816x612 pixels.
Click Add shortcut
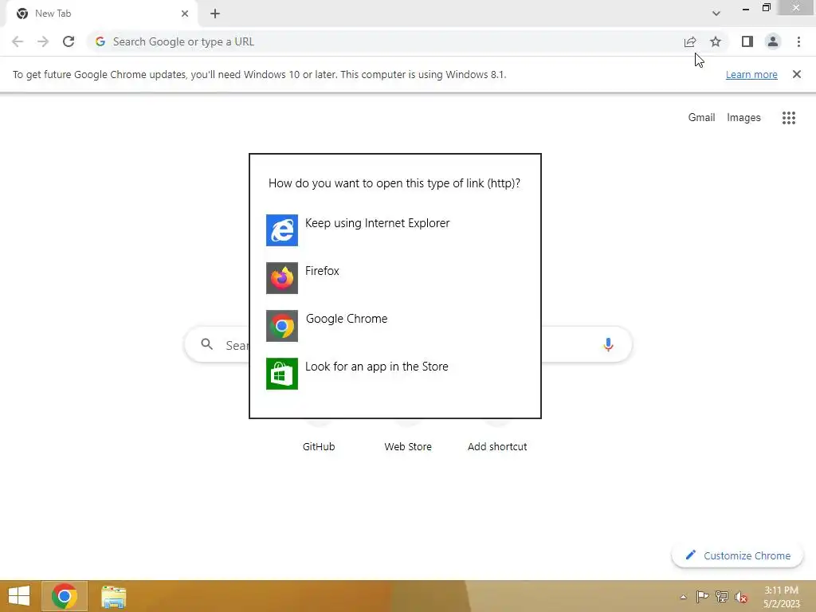coord(497,446)
